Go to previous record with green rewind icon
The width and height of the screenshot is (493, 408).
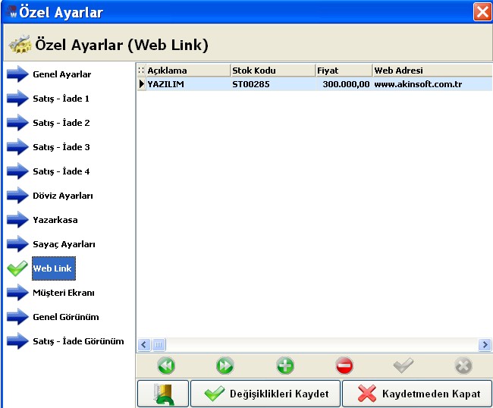[166, 366]
